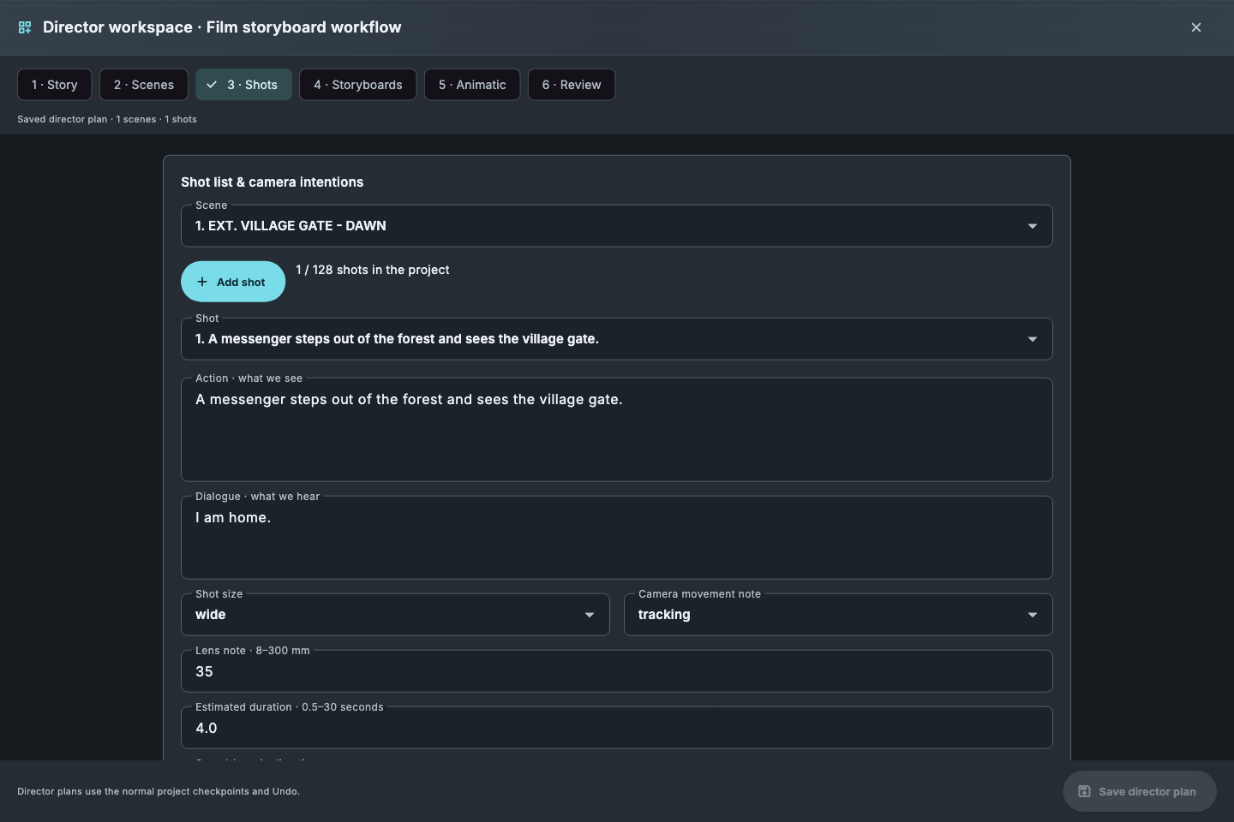This screenshot has height=822, width=1234.
Task: Edit the Action what we see text area
Action: (x=617, y=430)
